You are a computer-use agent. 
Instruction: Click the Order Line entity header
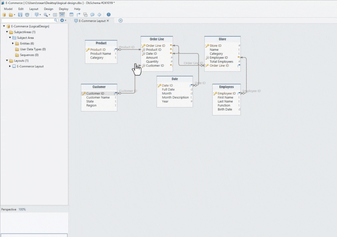coord(157,39)
